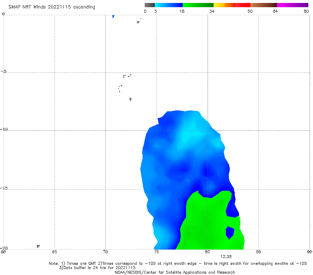Click the longitude label '85'

(258, 252)
